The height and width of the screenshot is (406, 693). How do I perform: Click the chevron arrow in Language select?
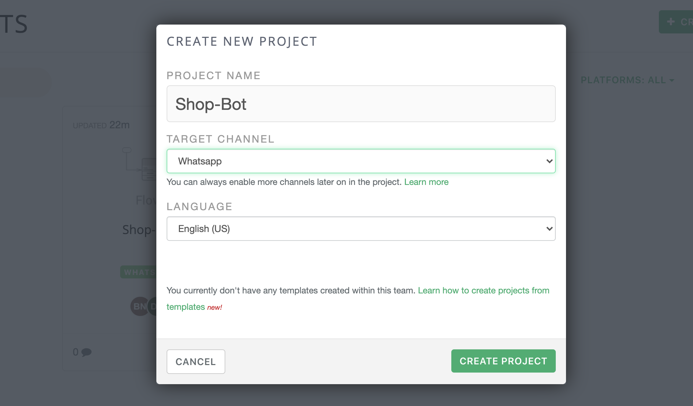(x=549, y=229)
